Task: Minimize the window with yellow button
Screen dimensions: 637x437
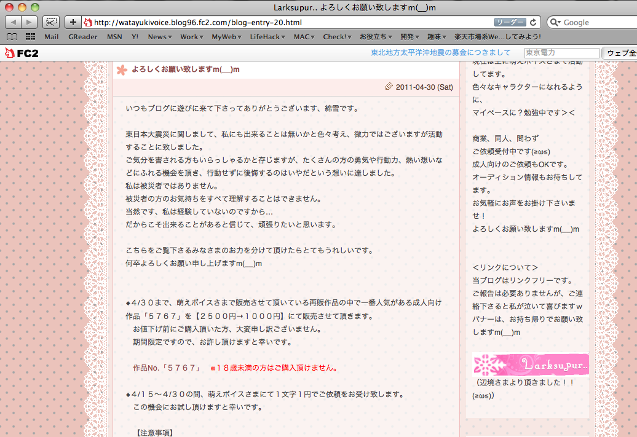Action: click(22, 7)
